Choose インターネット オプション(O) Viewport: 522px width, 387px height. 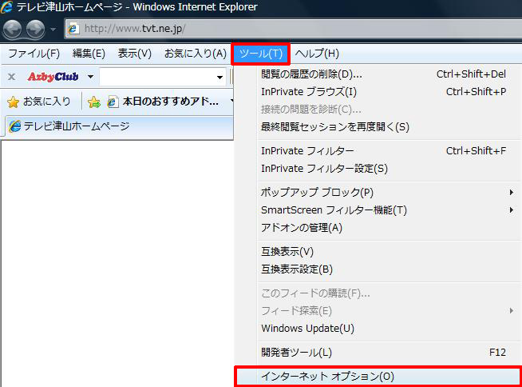(x=378, y=377)
